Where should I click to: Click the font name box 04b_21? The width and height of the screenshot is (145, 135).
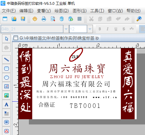click(x=32, y=29)
